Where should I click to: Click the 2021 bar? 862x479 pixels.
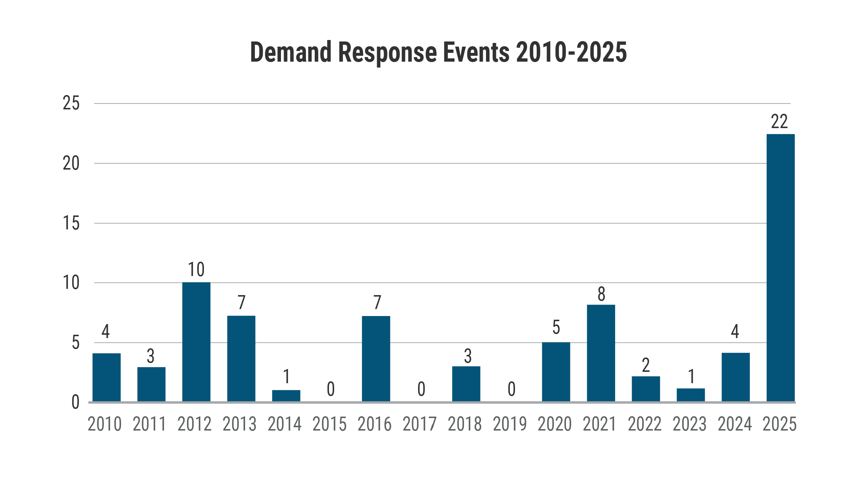point(601,353)
